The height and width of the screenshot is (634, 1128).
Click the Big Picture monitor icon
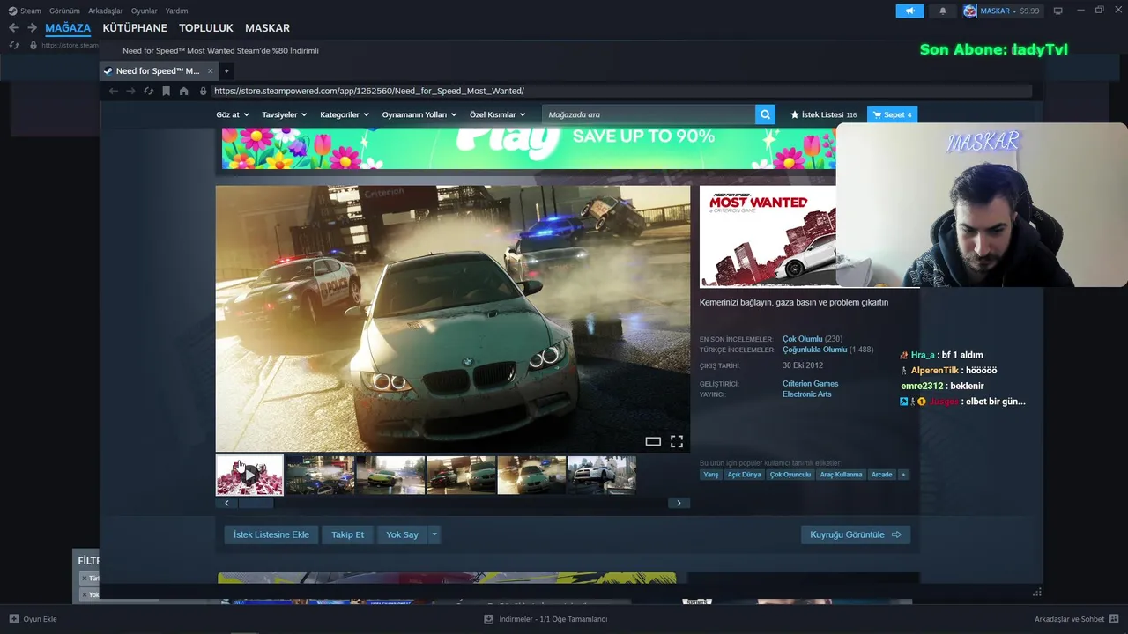[1058, 11]
